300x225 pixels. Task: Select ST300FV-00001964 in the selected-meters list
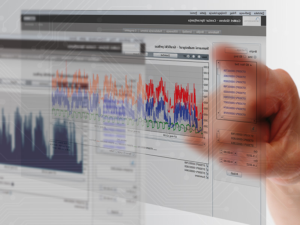pos(242,144)
